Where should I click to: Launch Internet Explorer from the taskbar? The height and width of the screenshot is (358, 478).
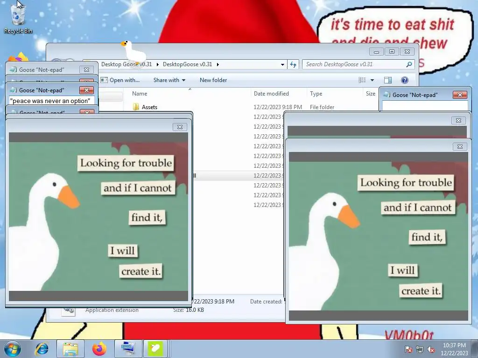point(42,349)
